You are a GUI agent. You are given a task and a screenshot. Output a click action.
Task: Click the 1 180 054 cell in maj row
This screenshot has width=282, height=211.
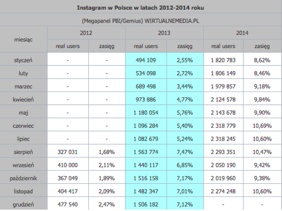[x=145, y=112]
